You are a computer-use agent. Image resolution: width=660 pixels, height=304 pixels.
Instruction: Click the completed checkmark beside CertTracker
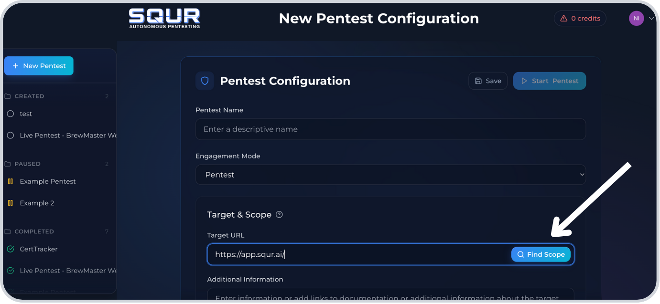11,249
